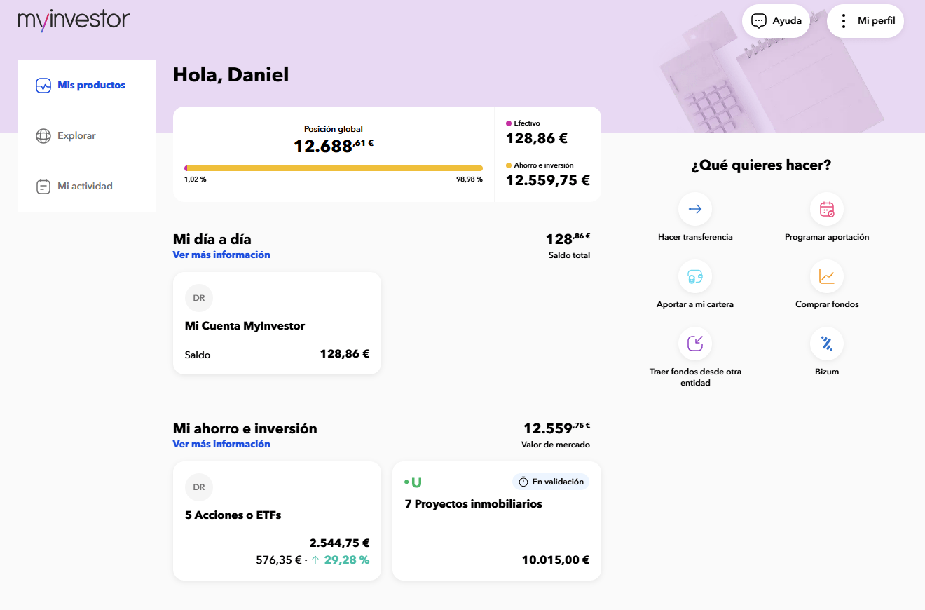The image size is (925, 610).
Task: Click the Aportar a mi cartera icon
Action: pyautogui.click(x=695, y=276)
